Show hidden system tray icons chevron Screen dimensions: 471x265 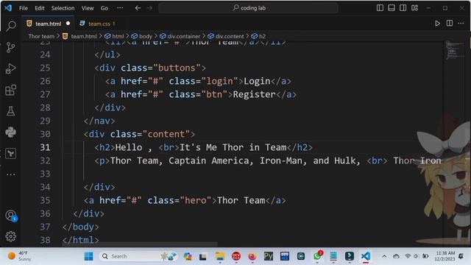point(384,256)
